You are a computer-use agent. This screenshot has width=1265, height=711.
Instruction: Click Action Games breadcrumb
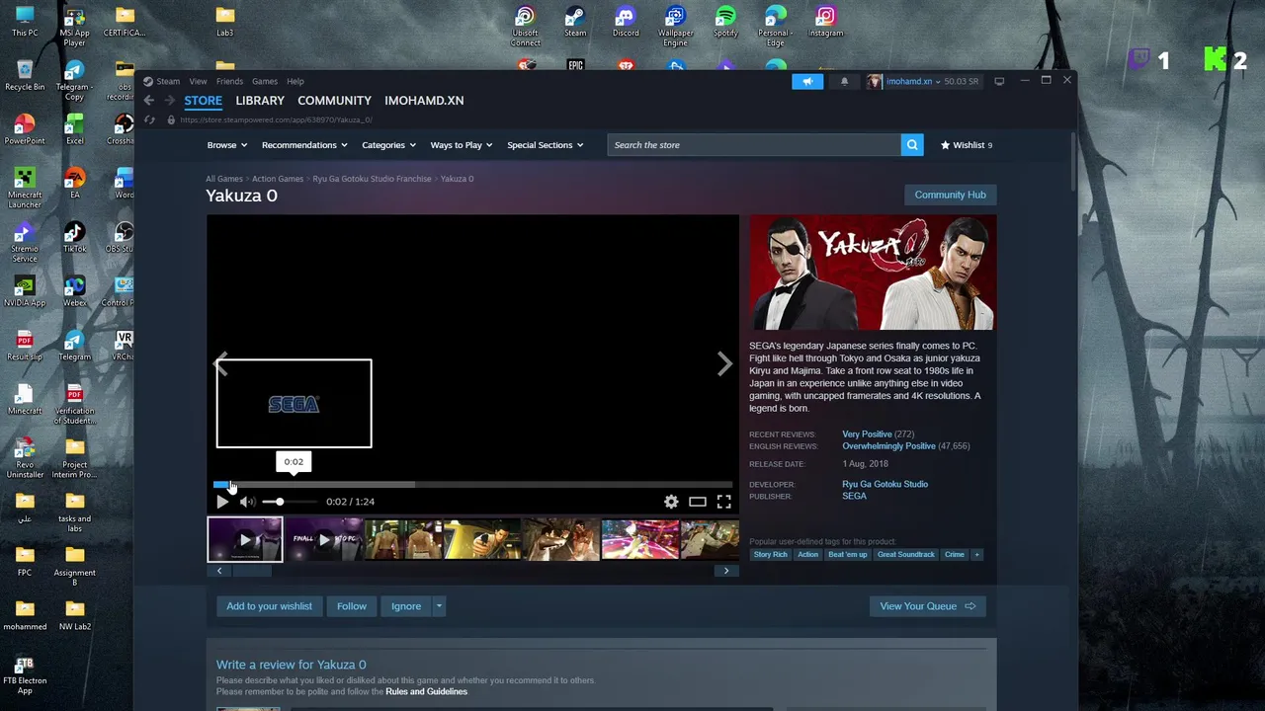pyautogui.click(x=278, y=179)
